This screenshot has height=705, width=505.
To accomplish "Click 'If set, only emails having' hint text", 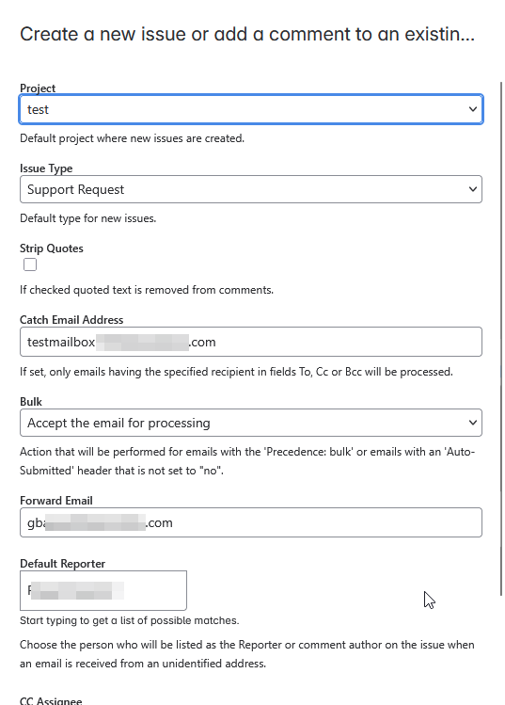I will 236,372.
